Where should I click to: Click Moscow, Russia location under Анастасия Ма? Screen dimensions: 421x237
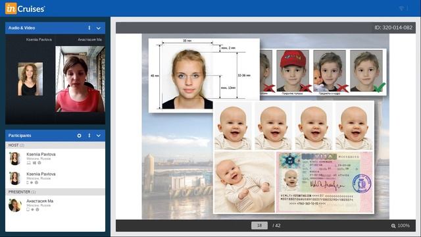(39, 205)
